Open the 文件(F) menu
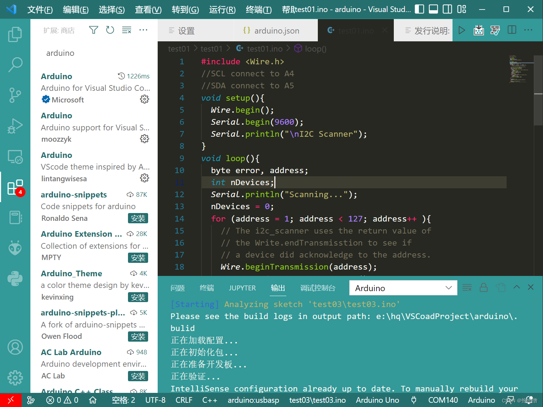Screen dimensions: 543x407 [40, 10]
